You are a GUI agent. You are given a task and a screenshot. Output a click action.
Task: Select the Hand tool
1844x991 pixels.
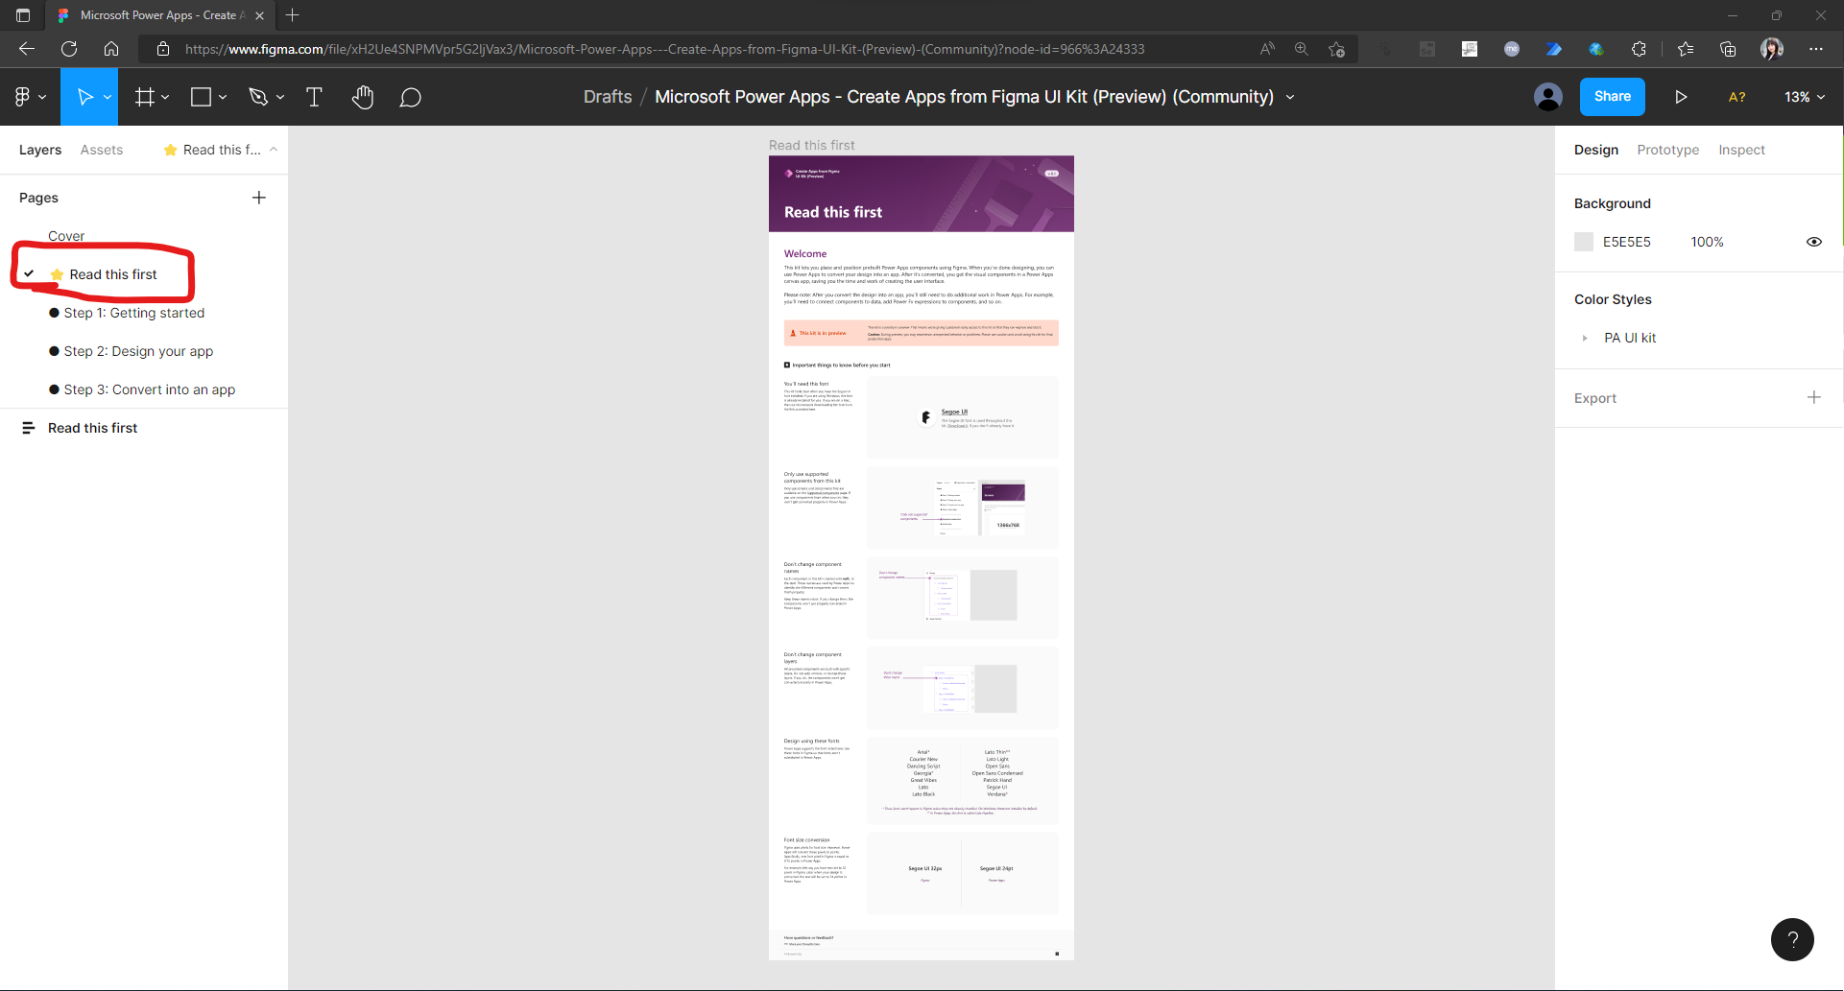click(363, 97)
